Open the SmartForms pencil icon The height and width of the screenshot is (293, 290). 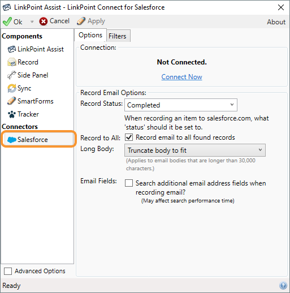coord(12,101)
